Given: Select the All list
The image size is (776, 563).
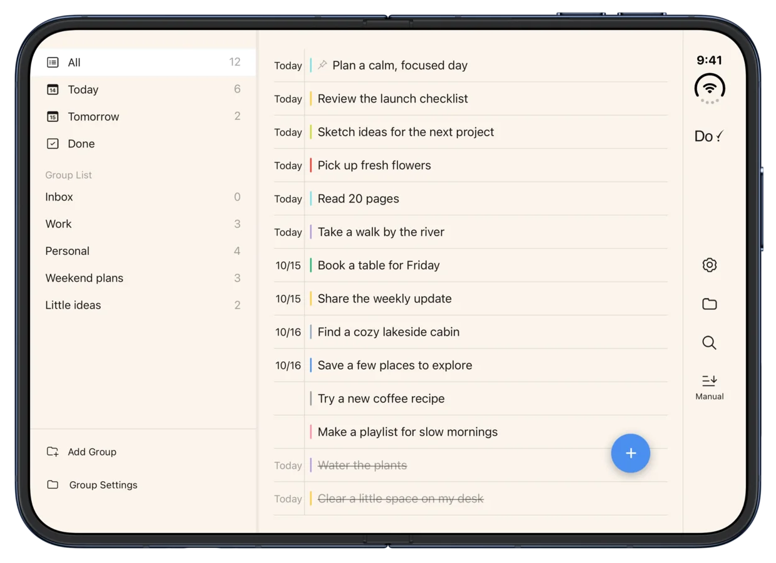Looking at the screenshot, I should click(x=143, y=62).
